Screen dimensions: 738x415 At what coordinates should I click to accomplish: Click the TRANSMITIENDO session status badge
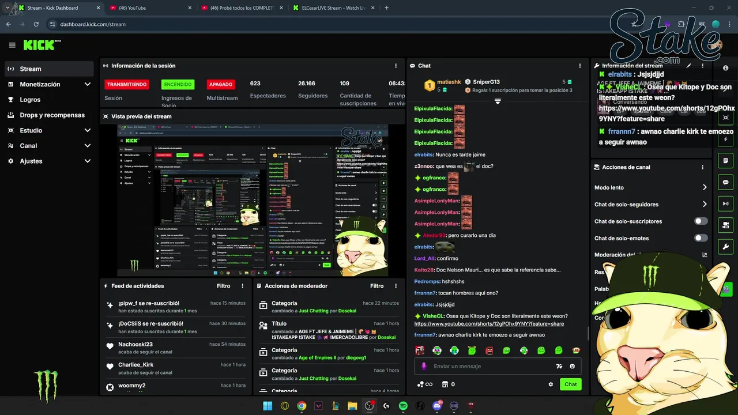tap(127, 84)
